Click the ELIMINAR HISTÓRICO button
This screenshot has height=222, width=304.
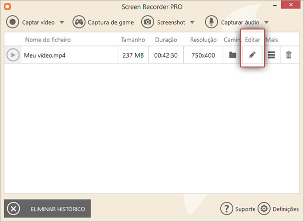pos(47,208)
